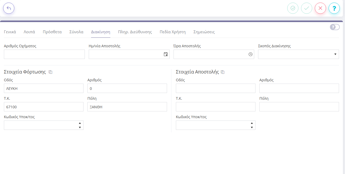The image size is (345, 174).
Task: Open calendar picker for Ημ/νία Αποστολής
Action: [165, 54]
